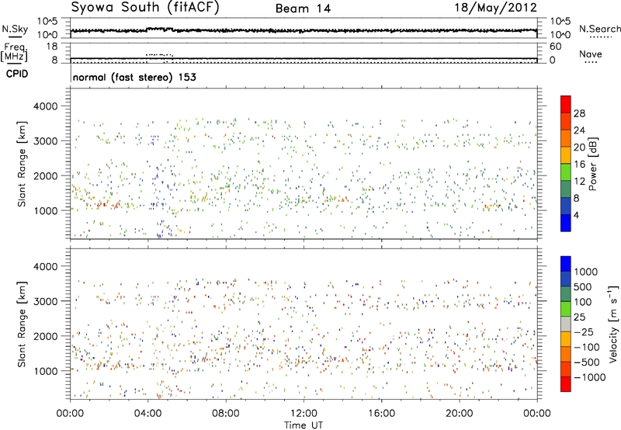Click the 3000 tick on velocity panel

pos(46,301)
